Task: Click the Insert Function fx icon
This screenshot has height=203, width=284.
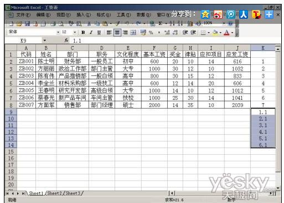Action: tap(66, 40)
